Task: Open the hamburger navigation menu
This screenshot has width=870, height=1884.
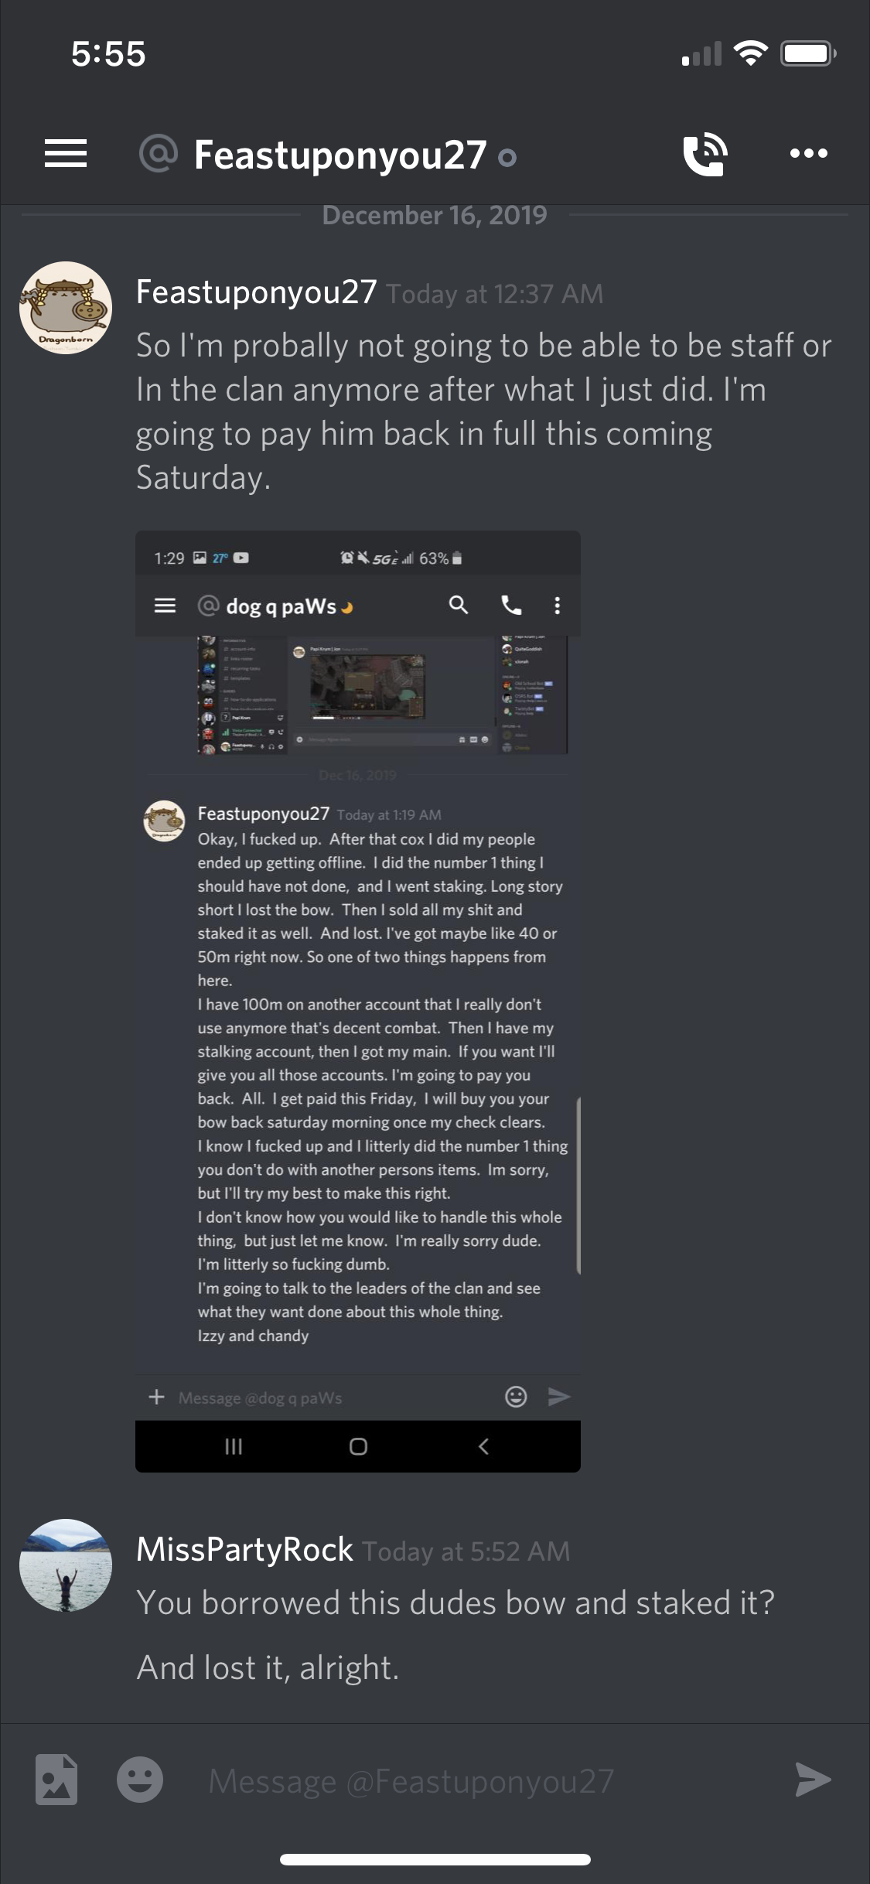Action: (66, 153)
